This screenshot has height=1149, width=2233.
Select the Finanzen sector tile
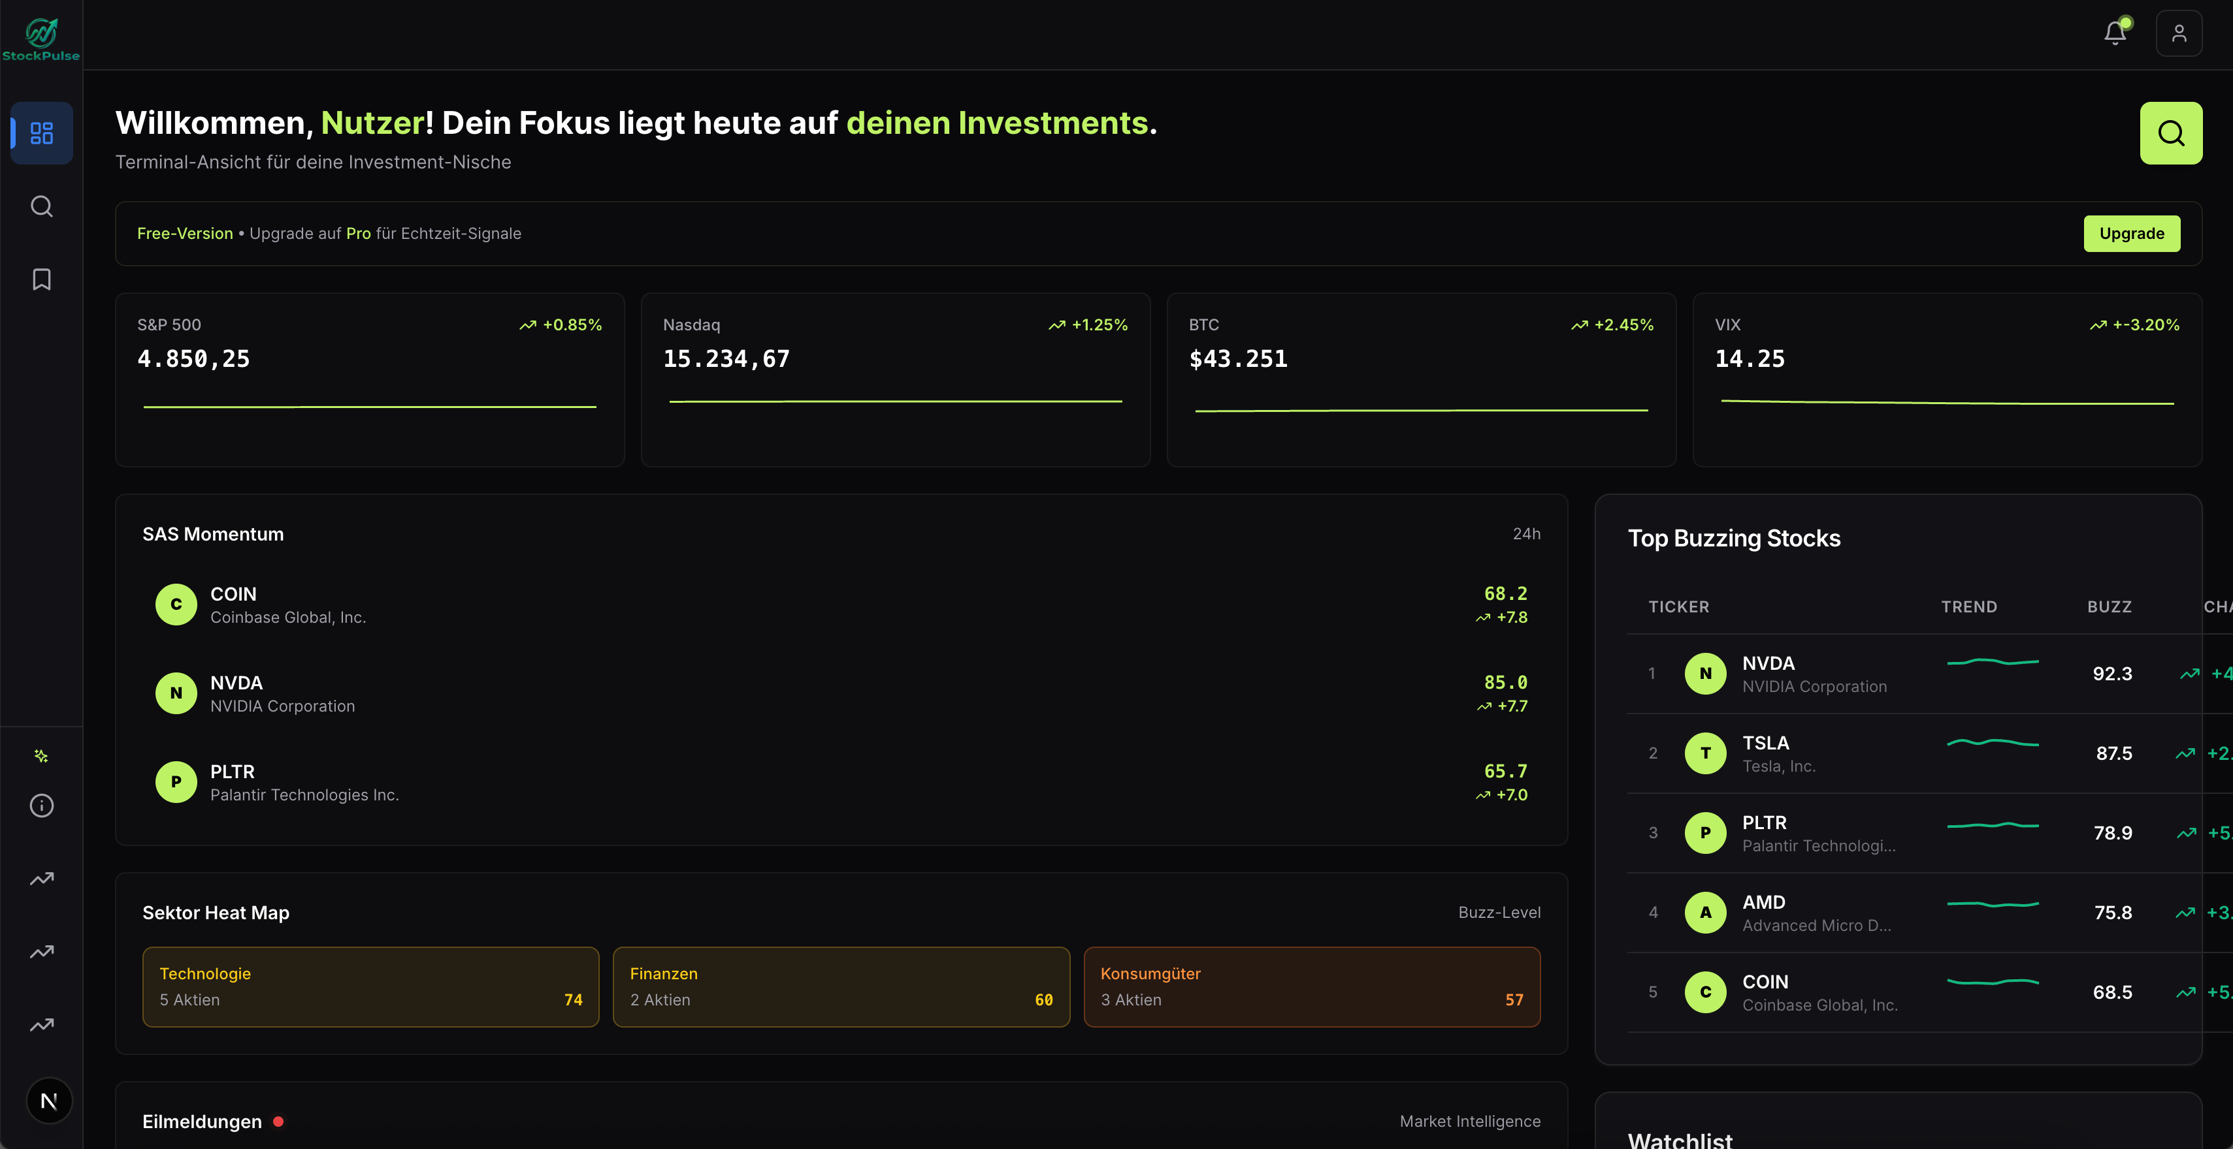click(x=841, y=987)
